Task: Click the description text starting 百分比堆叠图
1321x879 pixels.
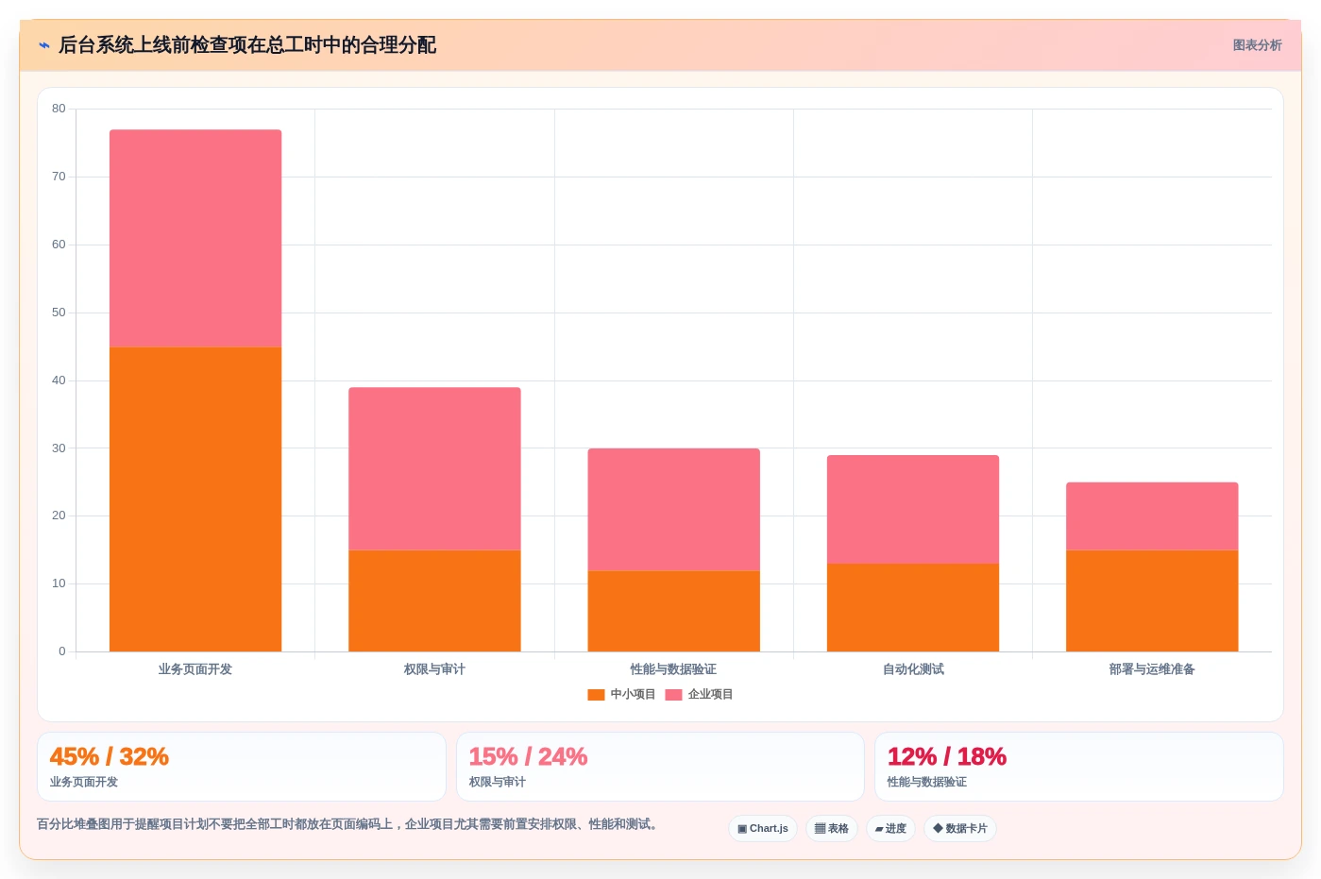Action: (347, 824)
